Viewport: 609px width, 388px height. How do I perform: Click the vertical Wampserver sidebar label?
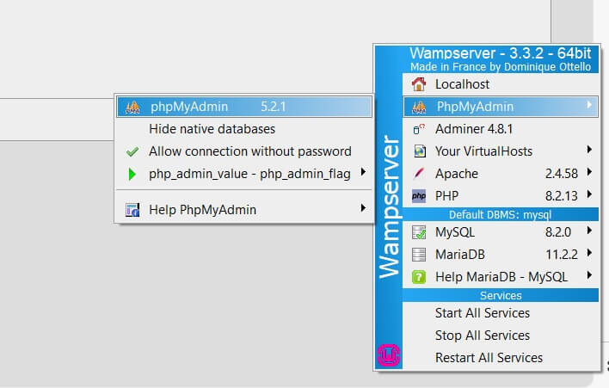coord(389,206)
